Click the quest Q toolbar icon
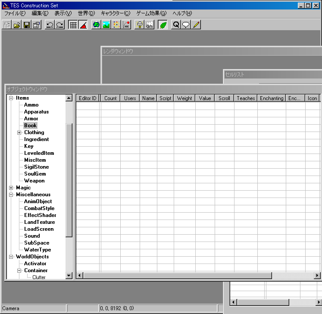The width and height of the screenshot is (322, 314). 176,25
